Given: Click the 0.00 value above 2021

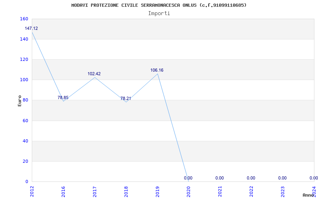Looking at the screenshot, I should [219, 178].
